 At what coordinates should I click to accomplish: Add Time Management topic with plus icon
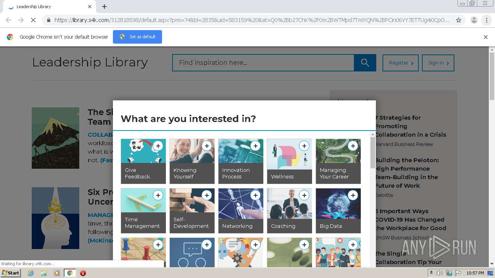[x=158, y=195]
